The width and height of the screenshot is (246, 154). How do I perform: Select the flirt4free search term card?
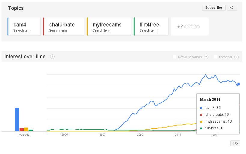click(151, 26)
